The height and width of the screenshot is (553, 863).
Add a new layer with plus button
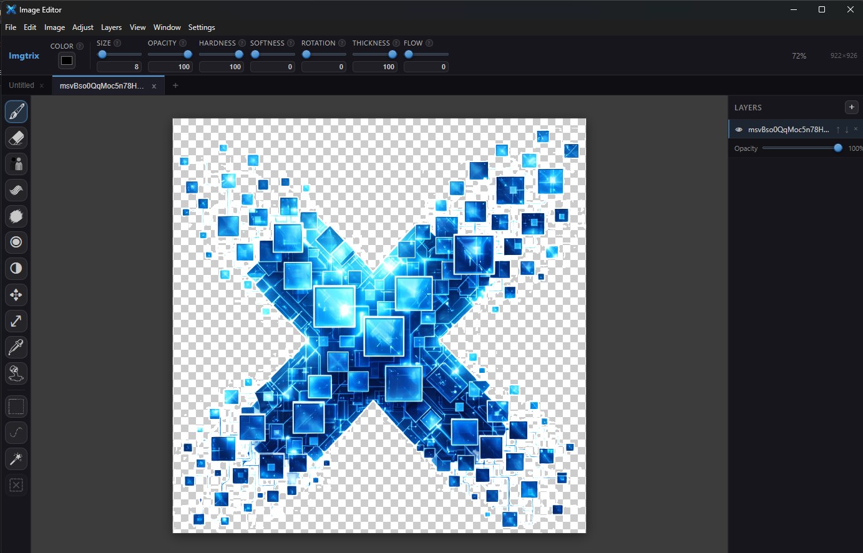click(x=851, y=107)
